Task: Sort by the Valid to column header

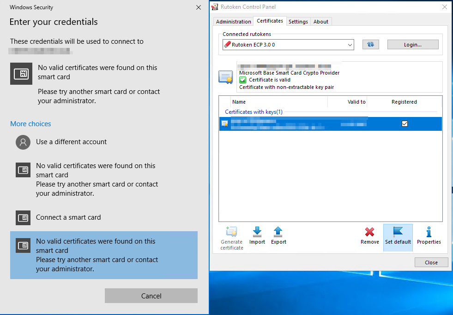Action: 347,102
